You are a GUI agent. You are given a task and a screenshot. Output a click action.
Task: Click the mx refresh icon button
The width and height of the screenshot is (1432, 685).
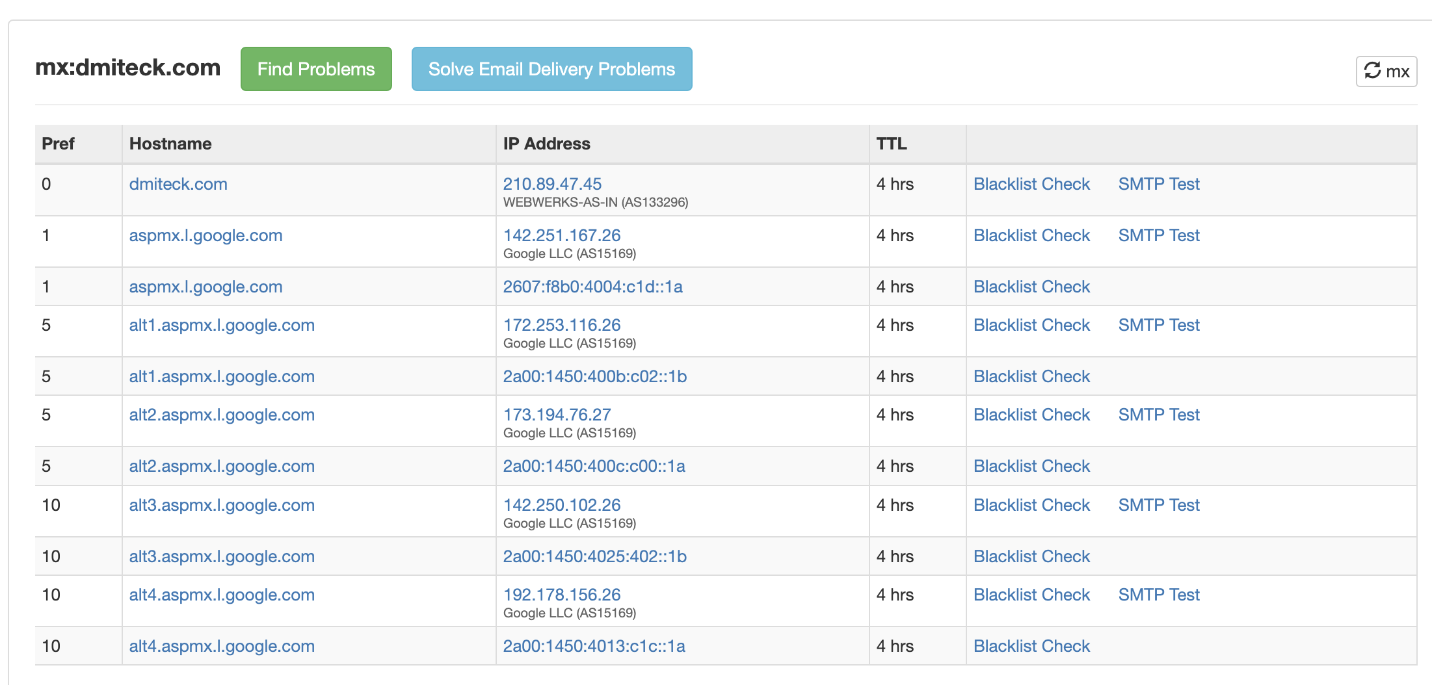tap(1386, 71)
